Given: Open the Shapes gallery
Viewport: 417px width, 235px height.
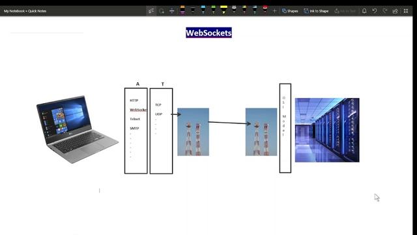Looking at the screenshot, I should [290, 11].
